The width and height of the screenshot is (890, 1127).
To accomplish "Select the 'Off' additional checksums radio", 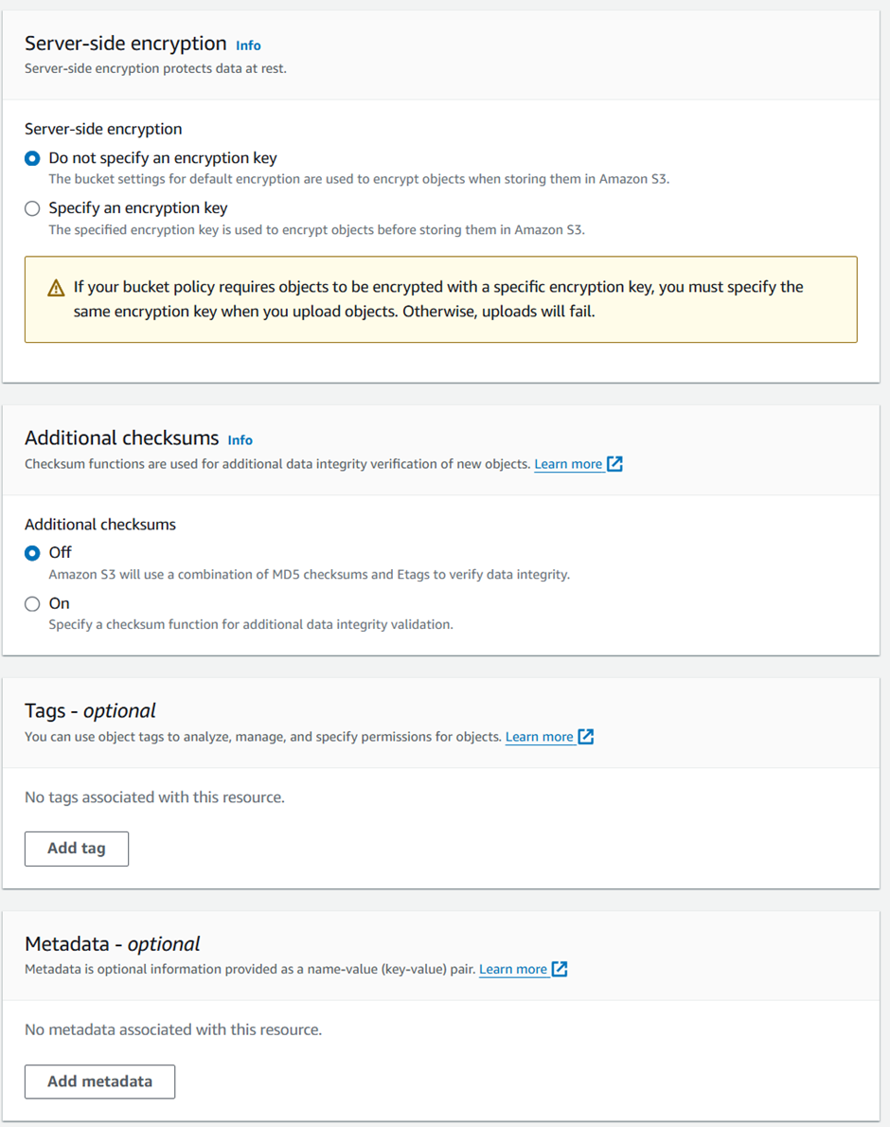I will (x=32, y=553).
